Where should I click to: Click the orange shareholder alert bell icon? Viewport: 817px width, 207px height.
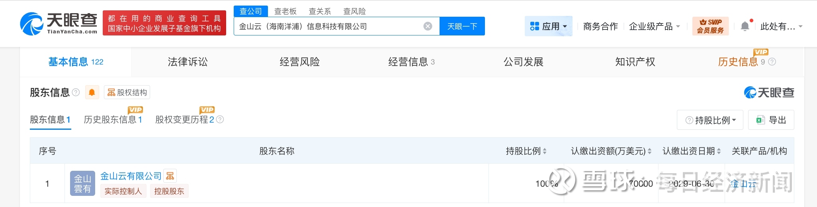pyautogui.click(x=92, y=92)
